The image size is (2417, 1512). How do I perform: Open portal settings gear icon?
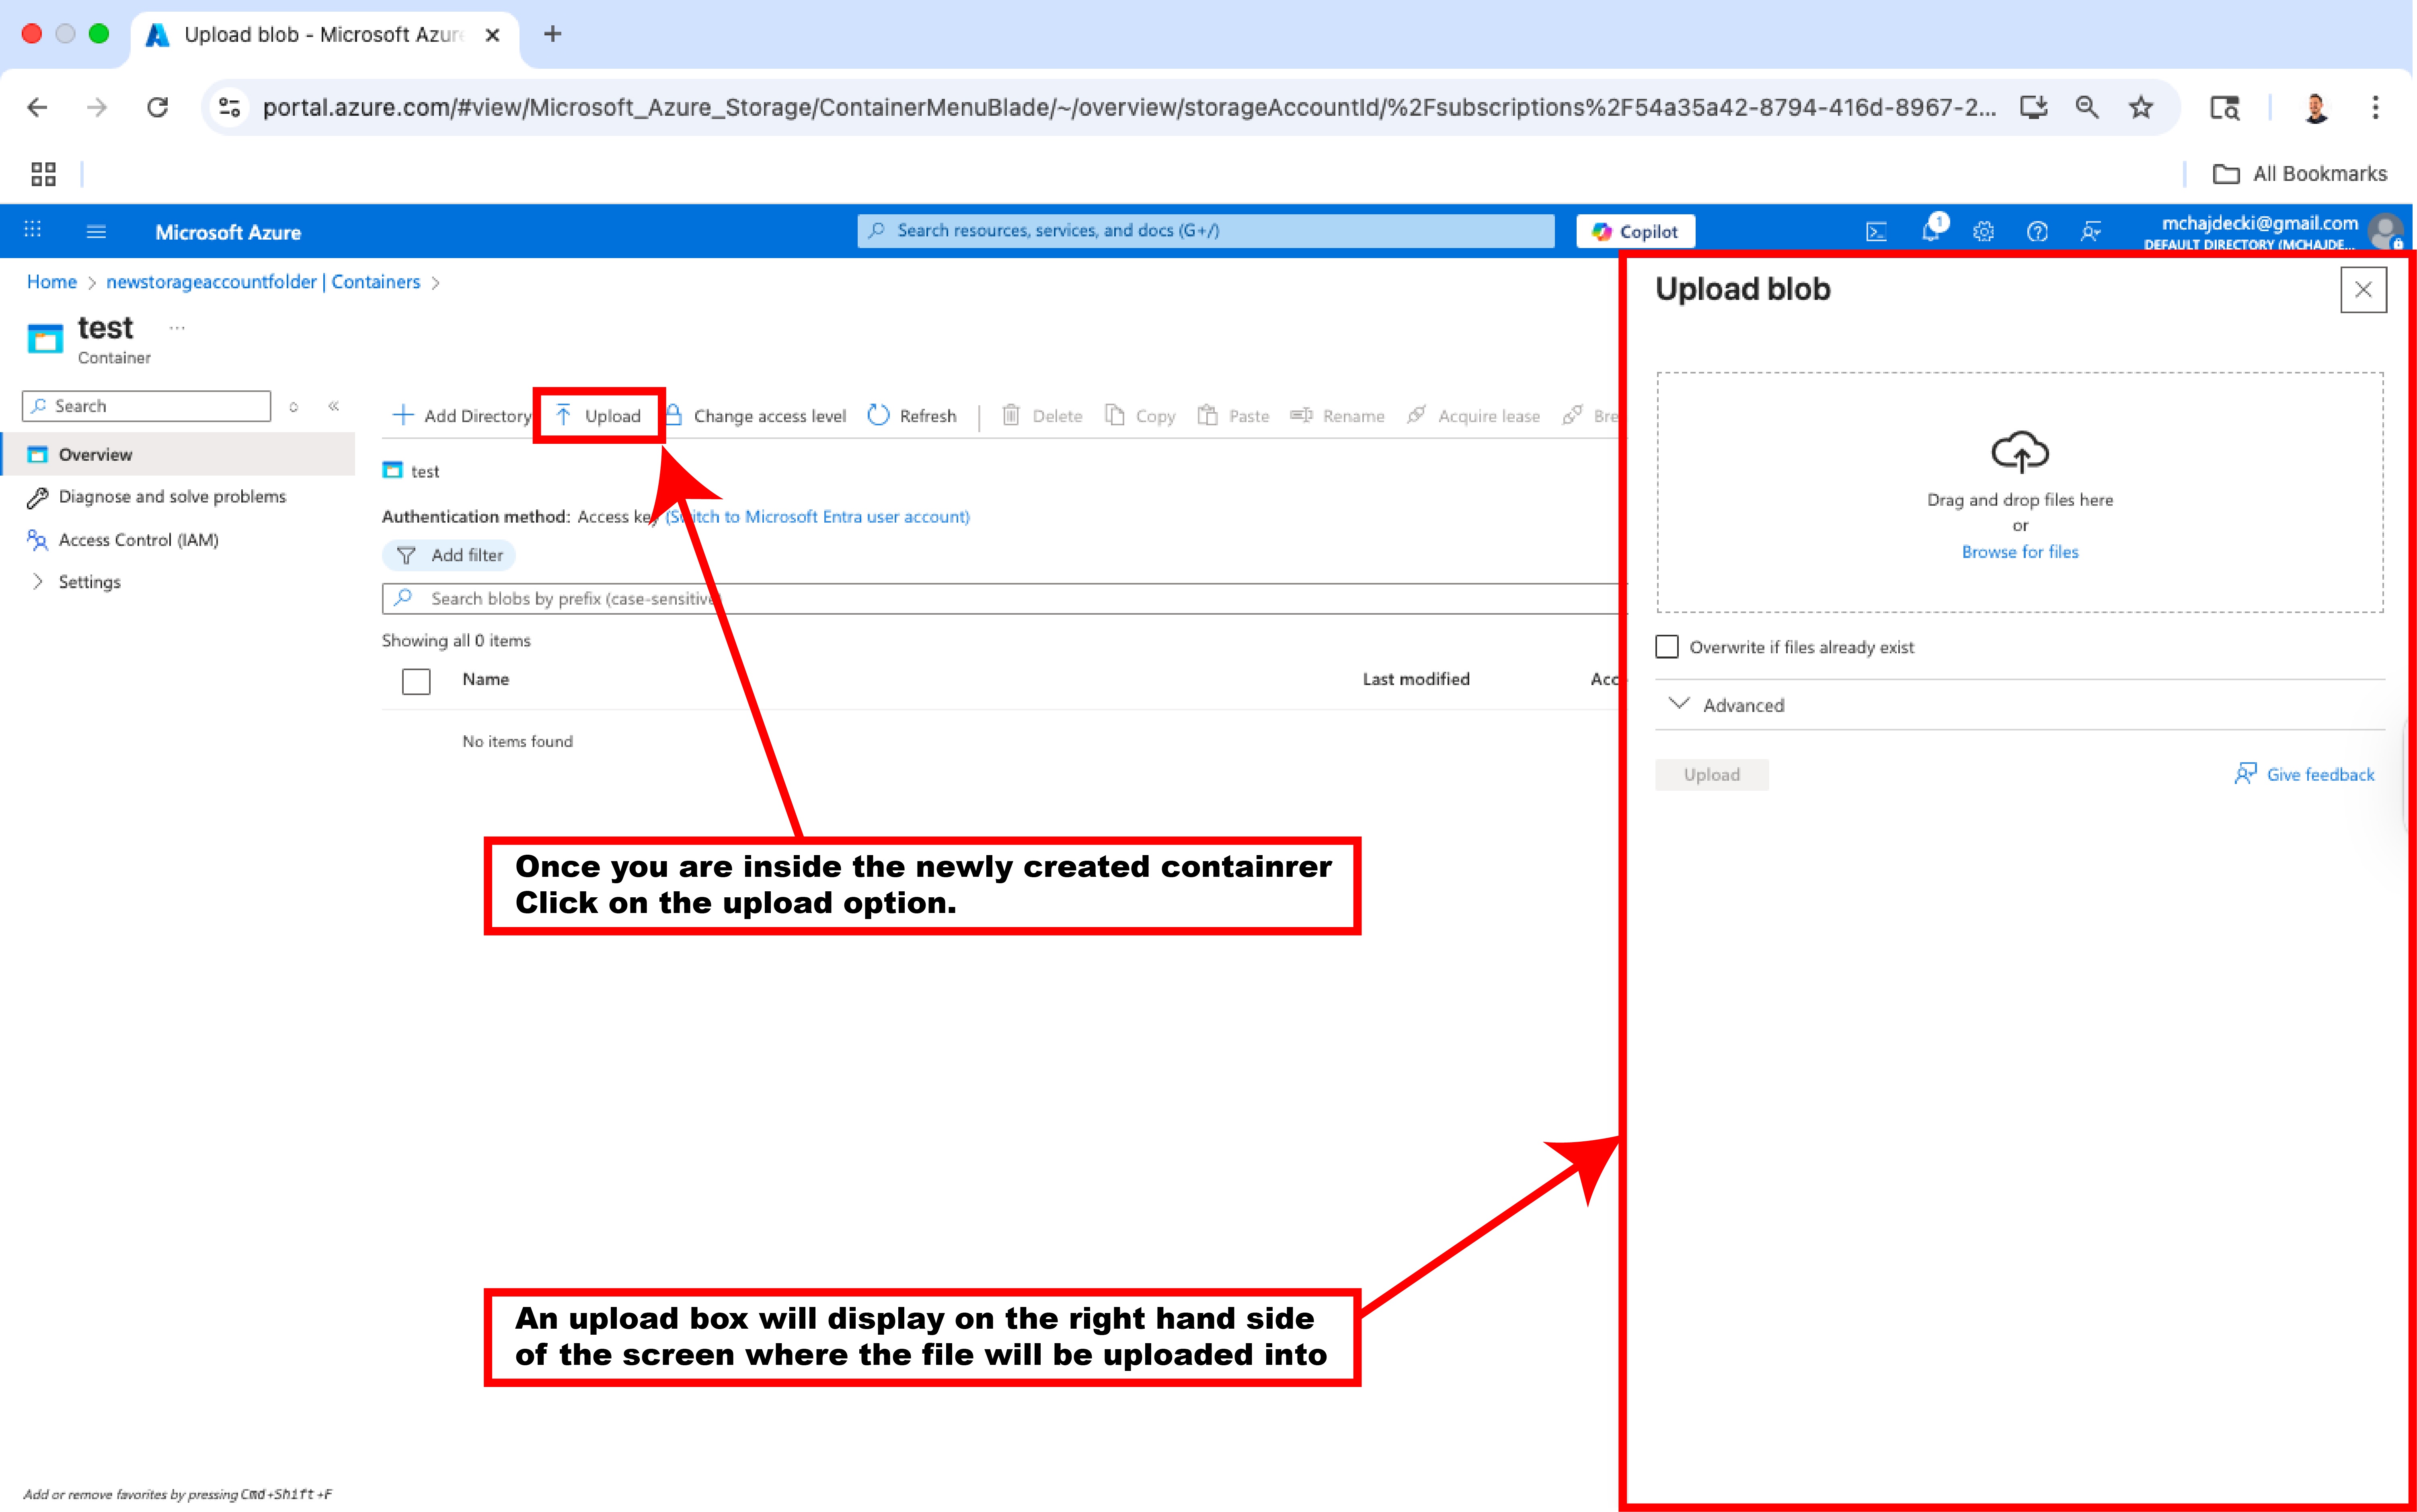[x=1984, y=232]
